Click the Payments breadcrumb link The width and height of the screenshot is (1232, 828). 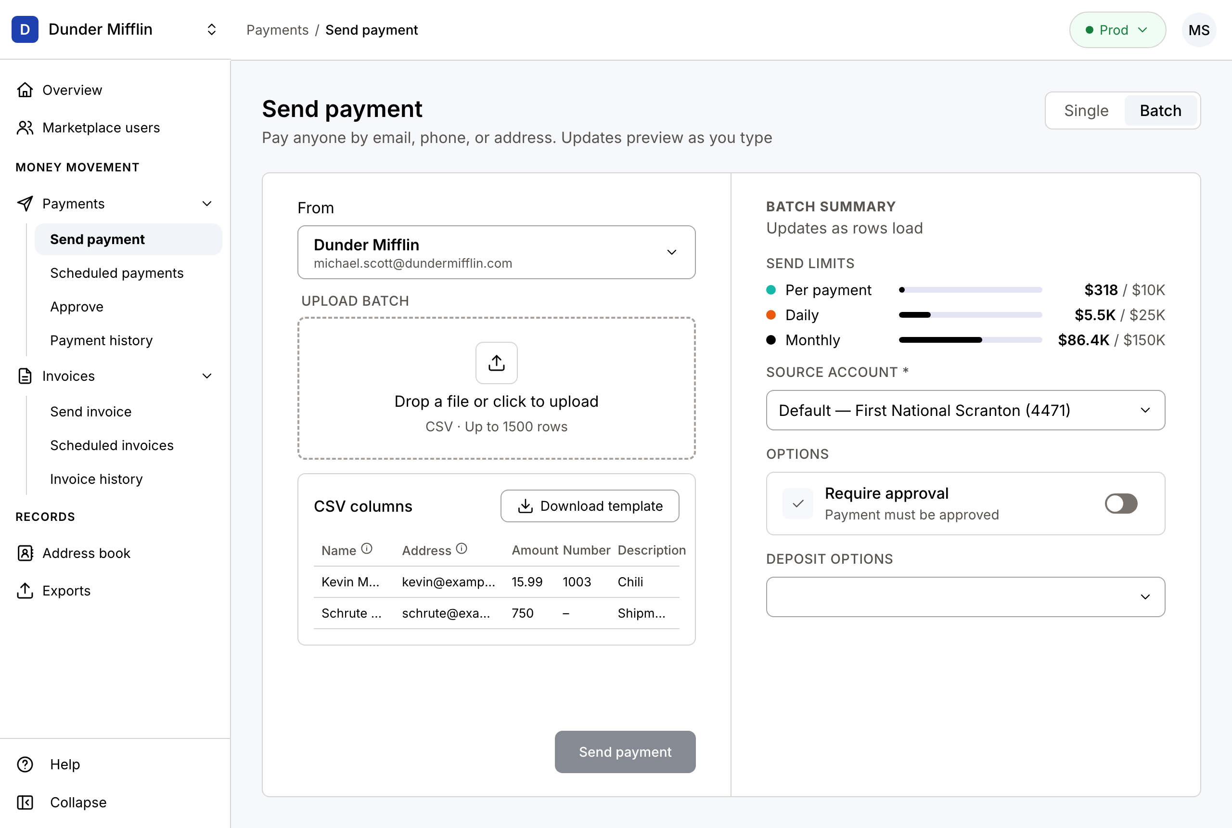click(x=277, y=30)
